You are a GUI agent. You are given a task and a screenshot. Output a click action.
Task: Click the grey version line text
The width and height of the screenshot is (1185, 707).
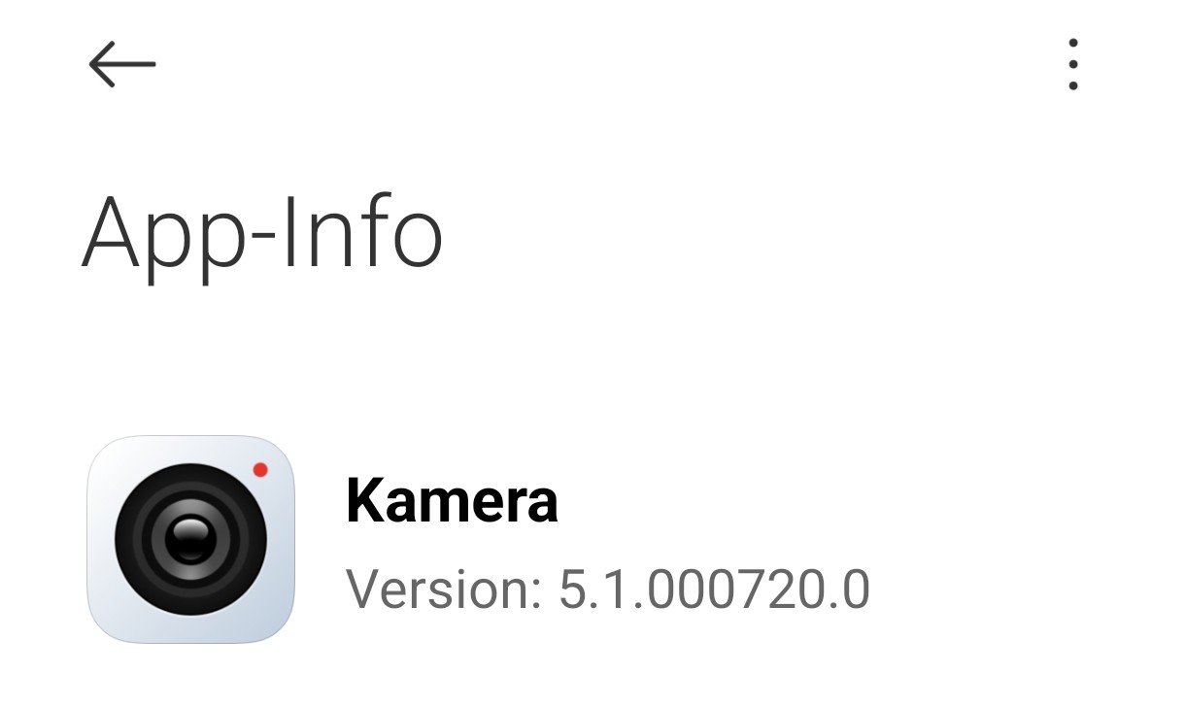[x=608, y=589]
